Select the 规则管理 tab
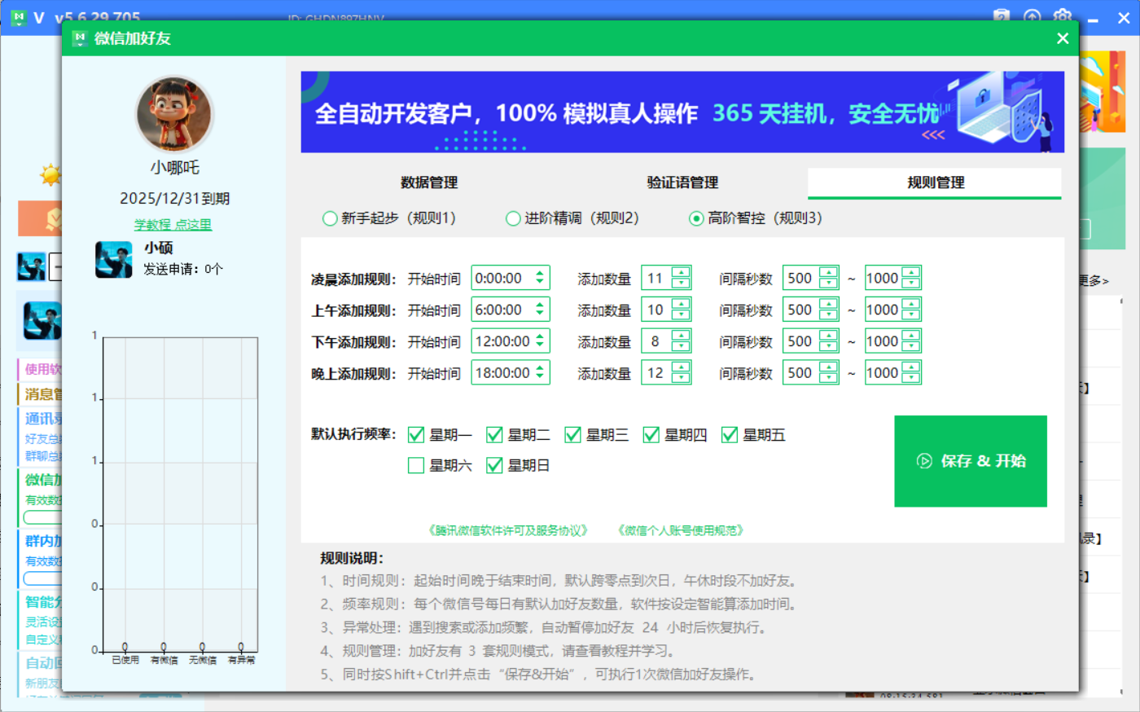 pyautogui.click(x=935, y=182)
